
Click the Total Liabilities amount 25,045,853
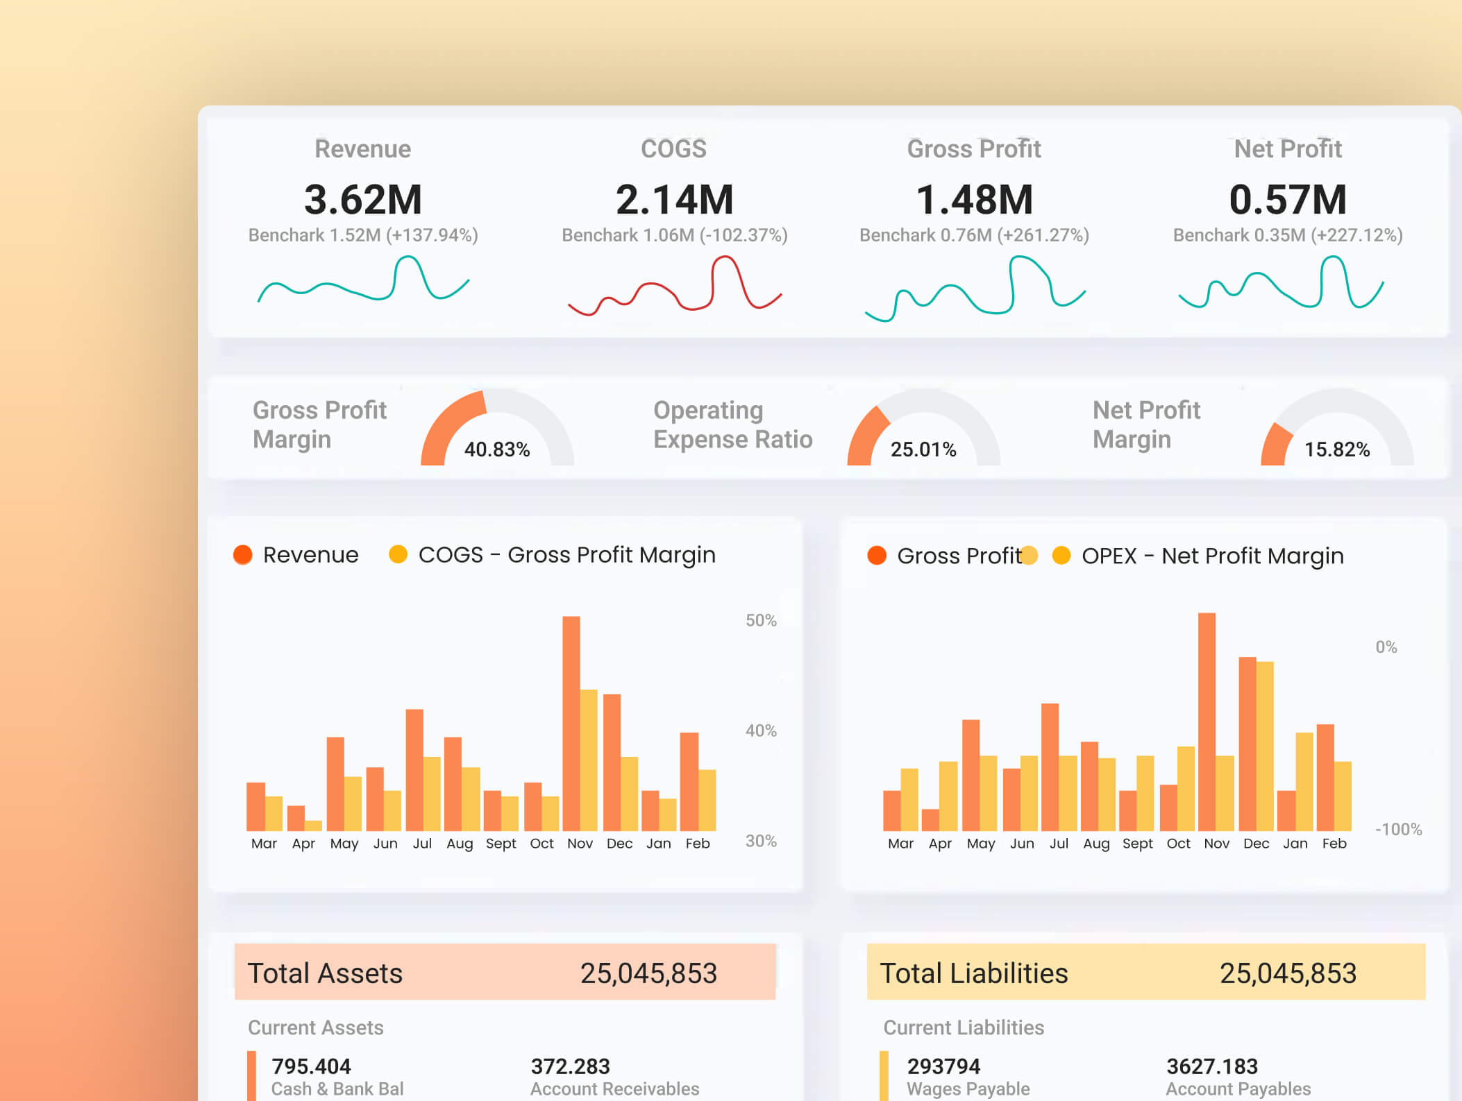(x=1288, y=973)
